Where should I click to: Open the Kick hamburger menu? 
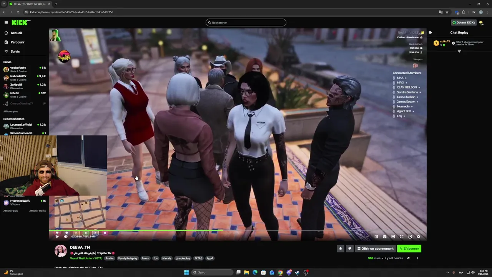coord(6,23)
